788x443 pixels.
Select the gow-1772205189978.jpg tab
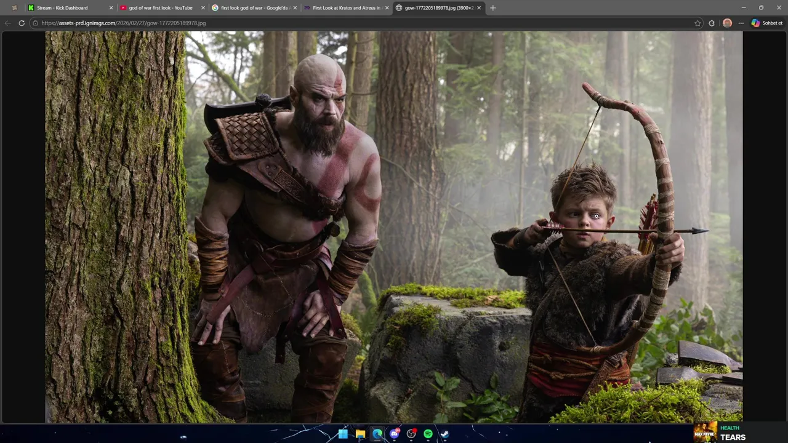[x=438, y=8]
